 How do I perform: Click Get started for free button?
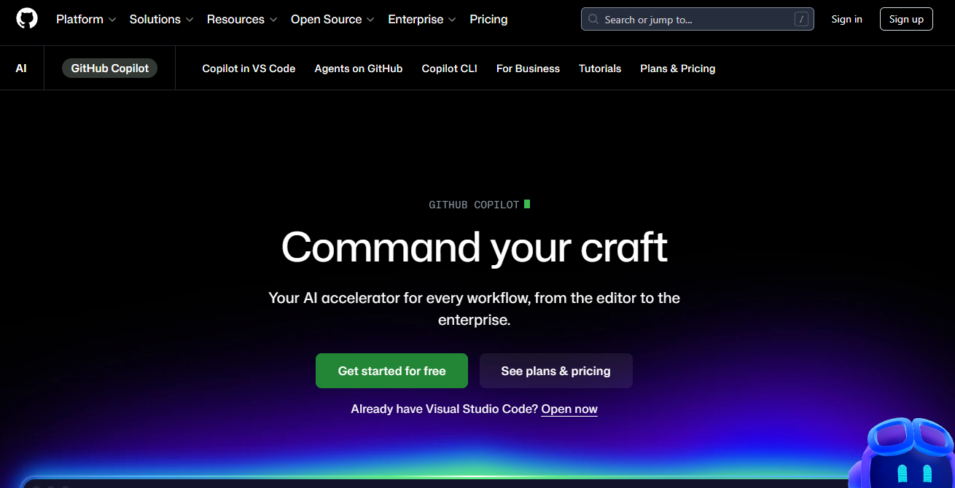coord(391,371)
